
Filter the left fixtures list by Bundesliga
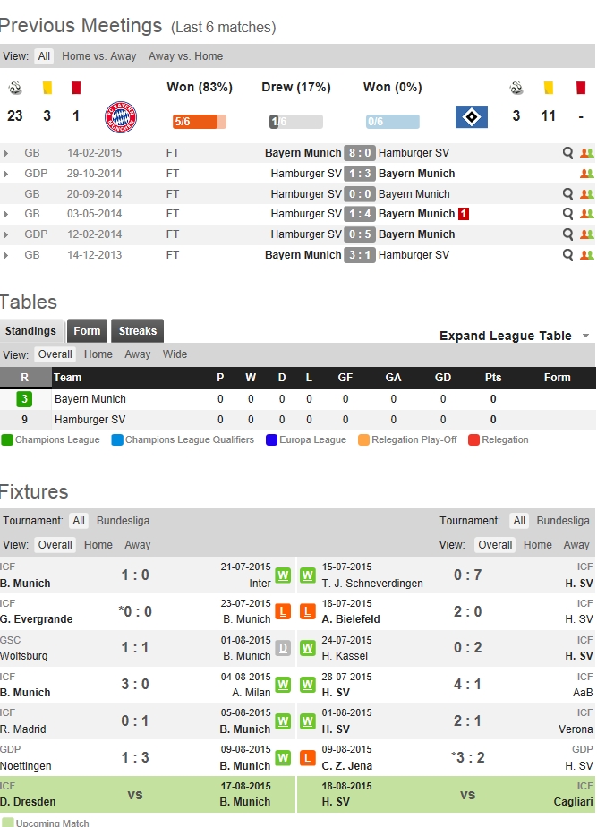pyautogui.click(x=123, y=521)
